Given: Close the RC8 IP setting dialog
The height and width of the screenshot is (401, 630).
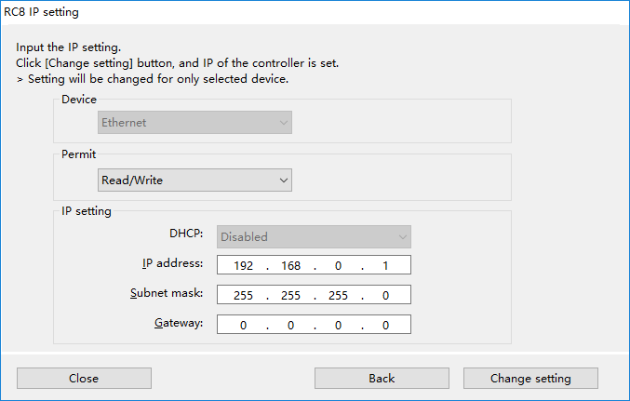Looking at the screenshot, I should click(84, 378).
